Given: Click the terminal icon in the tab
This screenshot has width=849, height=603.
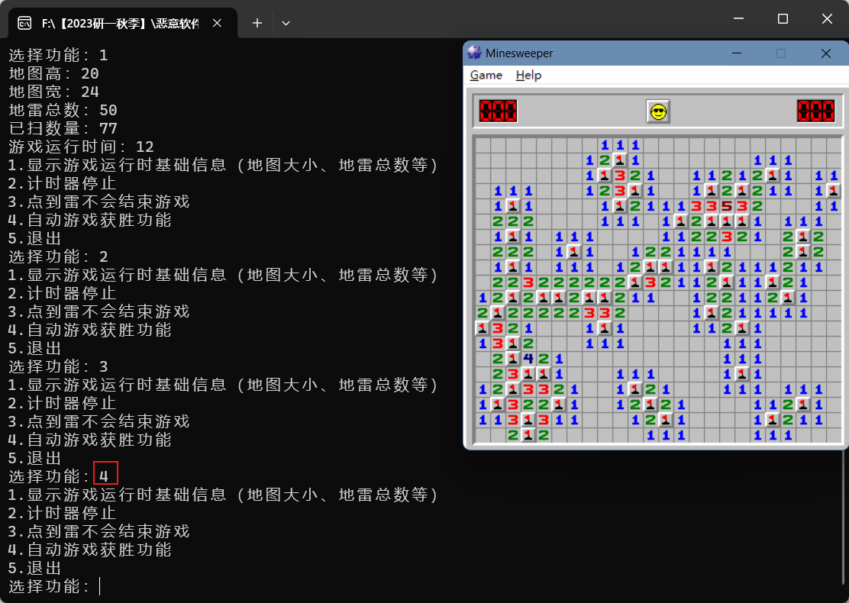Looking at the screenshot, I should tap(24, 23).
